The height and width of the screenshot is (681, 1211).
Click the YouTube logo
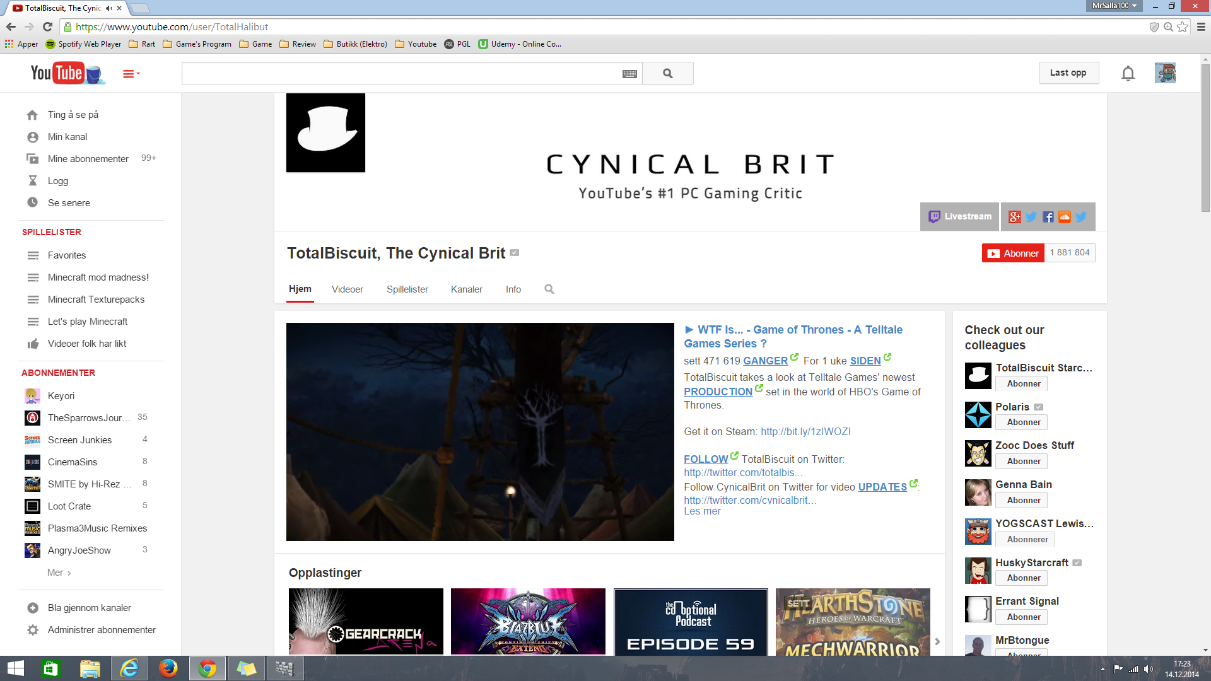66,73
